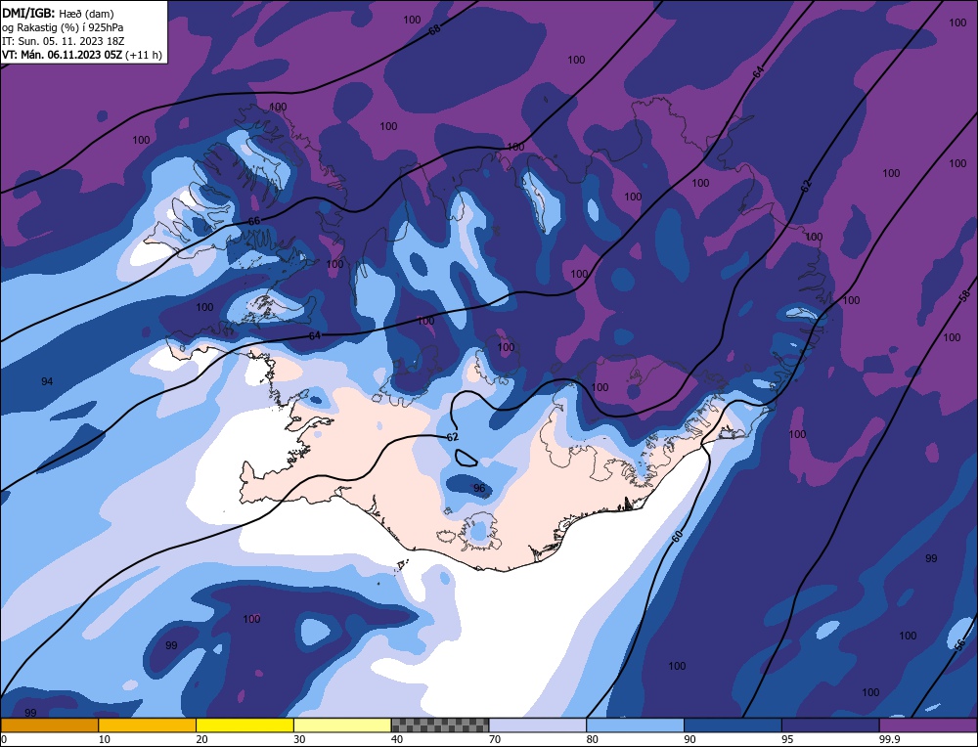Click the '56' contour label

click(x=960, y=643)
